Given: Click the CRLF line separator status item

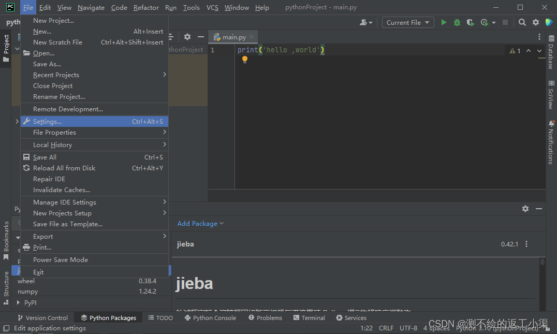Looking at the screenshot, I should (x=386, y=328).
